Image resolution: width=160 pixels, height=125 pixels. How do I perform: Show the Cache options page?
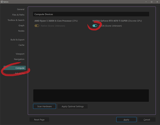pos(21,45)
